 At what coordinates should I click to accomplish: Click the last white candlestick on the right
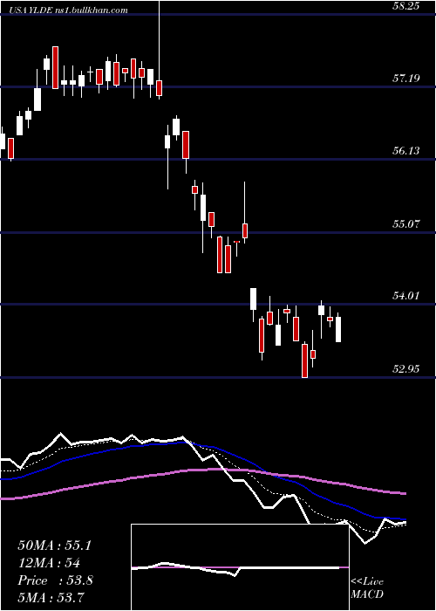(x=338, y=329)
